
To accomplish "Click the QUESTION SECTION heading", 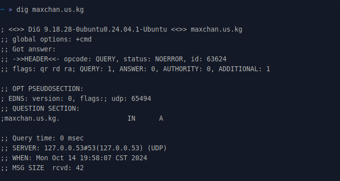I will tap(46, 109).
